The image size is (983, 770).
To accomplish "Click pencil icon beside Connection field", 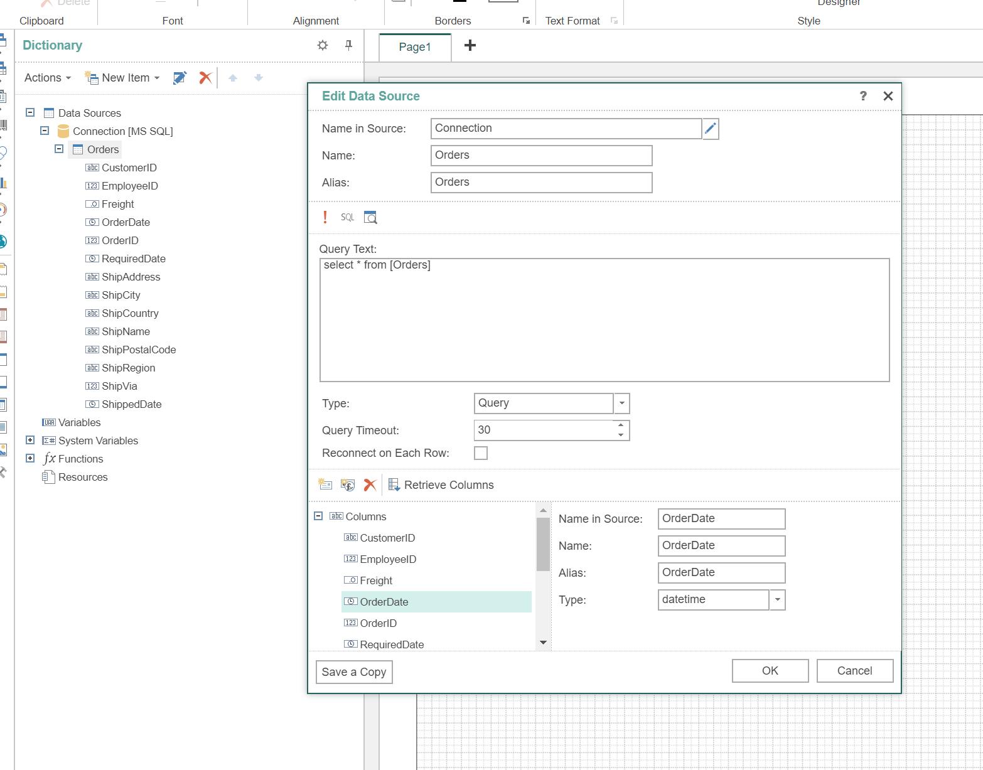I will tap(711, 129).
